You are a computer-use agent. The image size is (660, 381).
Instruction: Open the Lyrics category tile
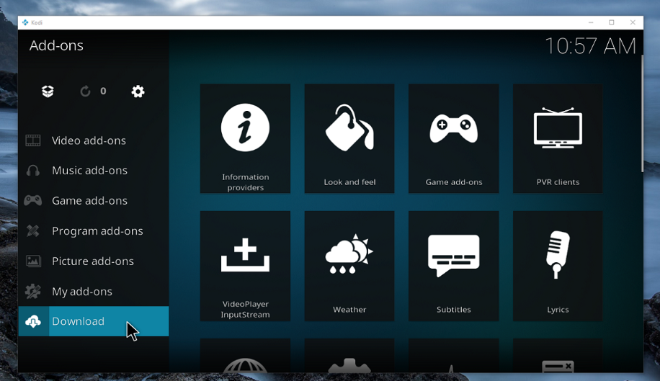point(558,266)
